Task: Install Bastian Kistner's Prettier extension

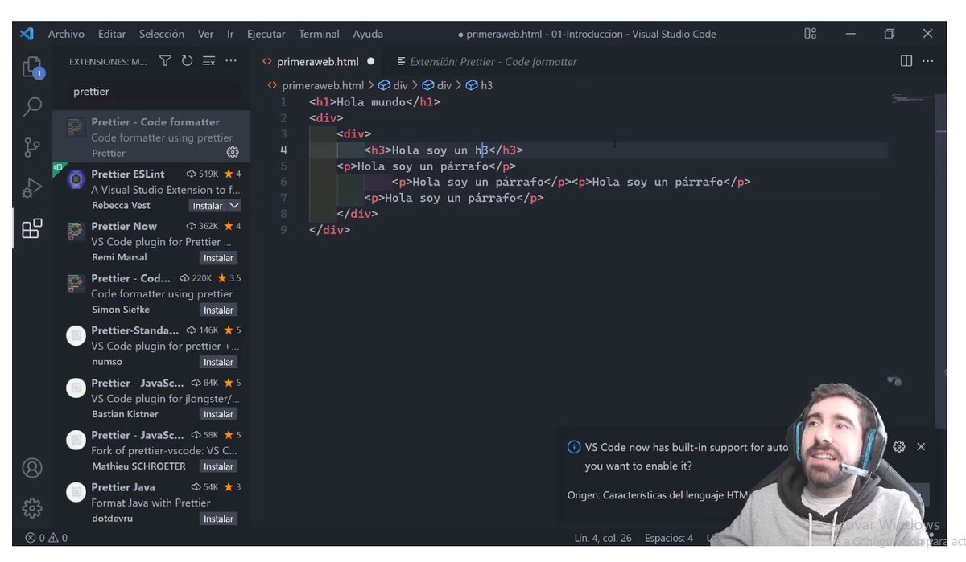Action: [218, 415]
